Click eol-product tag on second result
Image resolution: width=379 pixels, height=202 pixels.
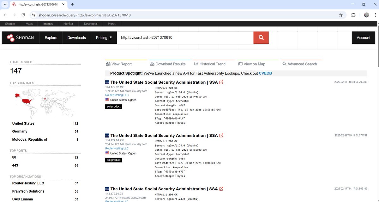click(113, 160)
